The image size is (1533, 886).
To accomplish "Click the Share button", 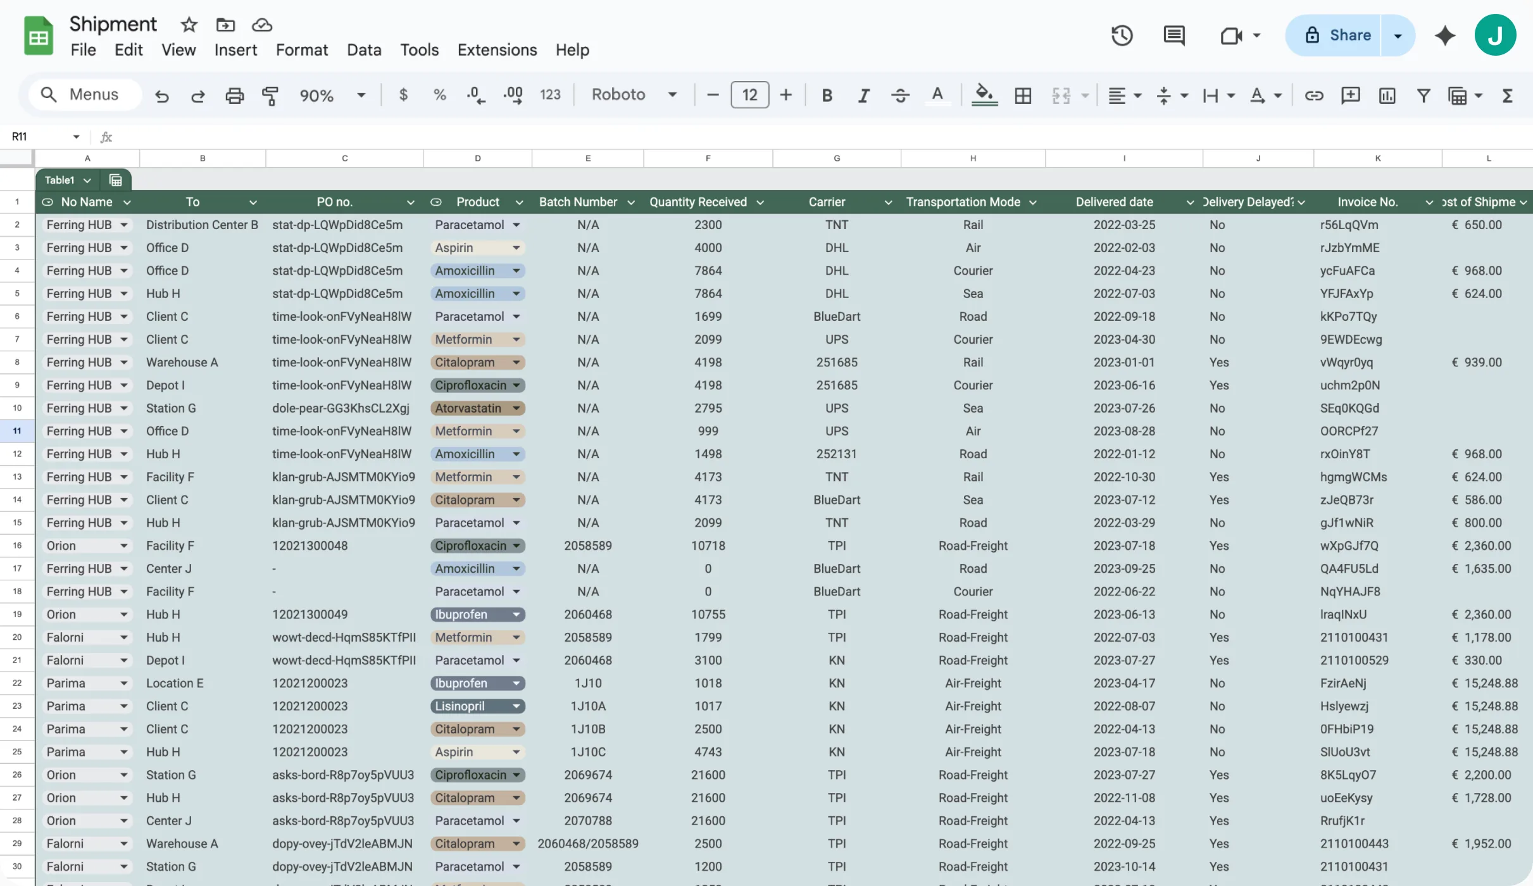I will [x=1335, y=35].
